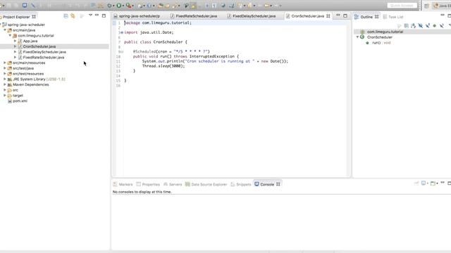Screen dimensions: 451x253
Task: Expand the src/main/resources folder
Action: 5,63
